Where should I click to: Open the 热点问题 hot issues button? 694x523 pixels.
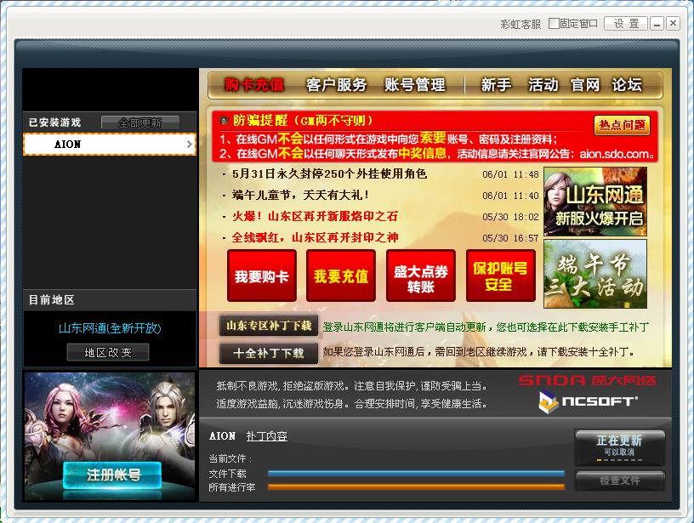click(622, 125)
